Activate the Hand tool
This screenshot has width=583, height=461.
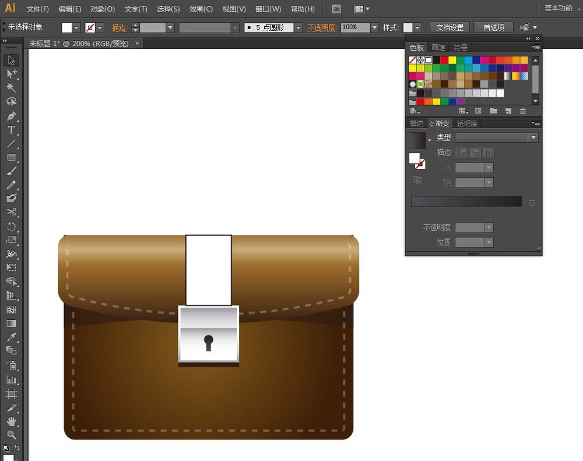pyautogui.click(x=11, y=421)
